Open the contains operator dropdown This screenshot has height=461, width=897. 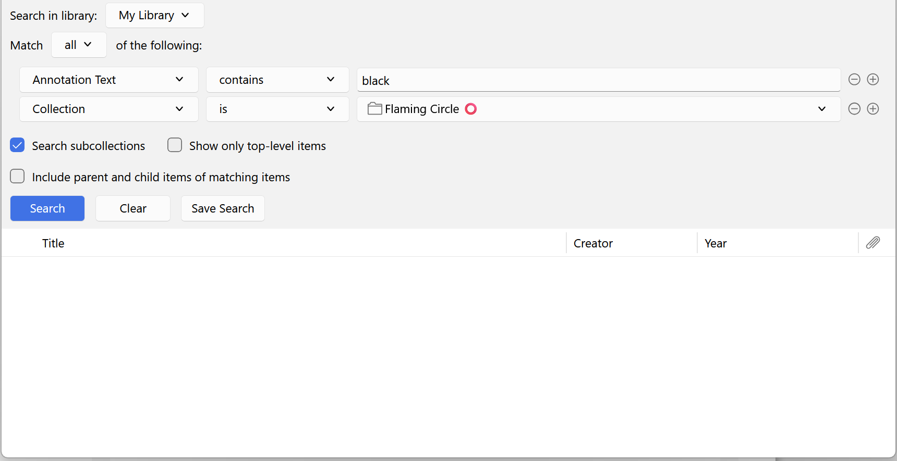coord(277,80)
